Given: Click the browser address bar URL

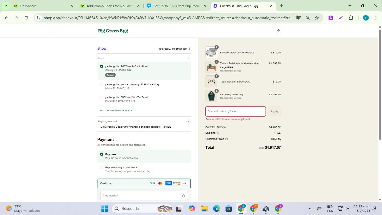Looking at the screenshot, I should click(168, 18).
